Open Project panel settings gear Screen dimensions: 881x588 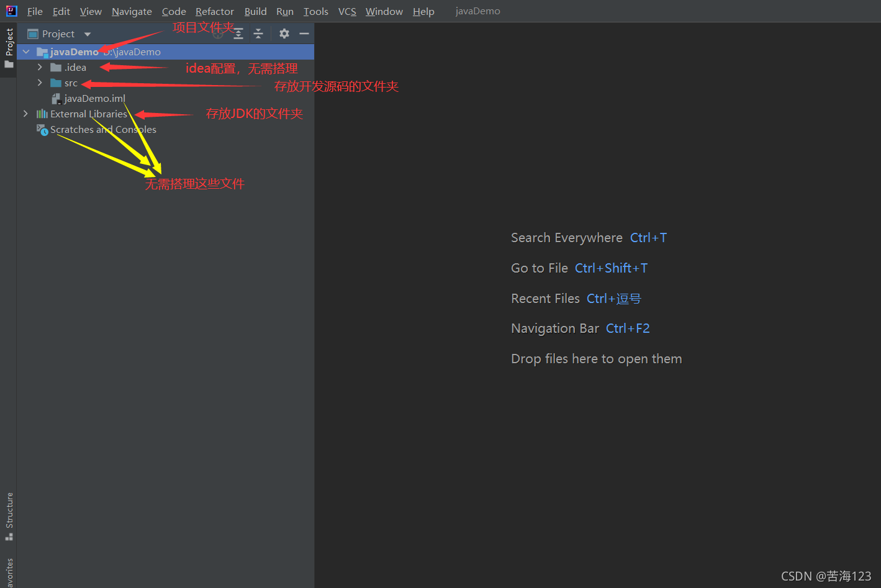(284, 34)
